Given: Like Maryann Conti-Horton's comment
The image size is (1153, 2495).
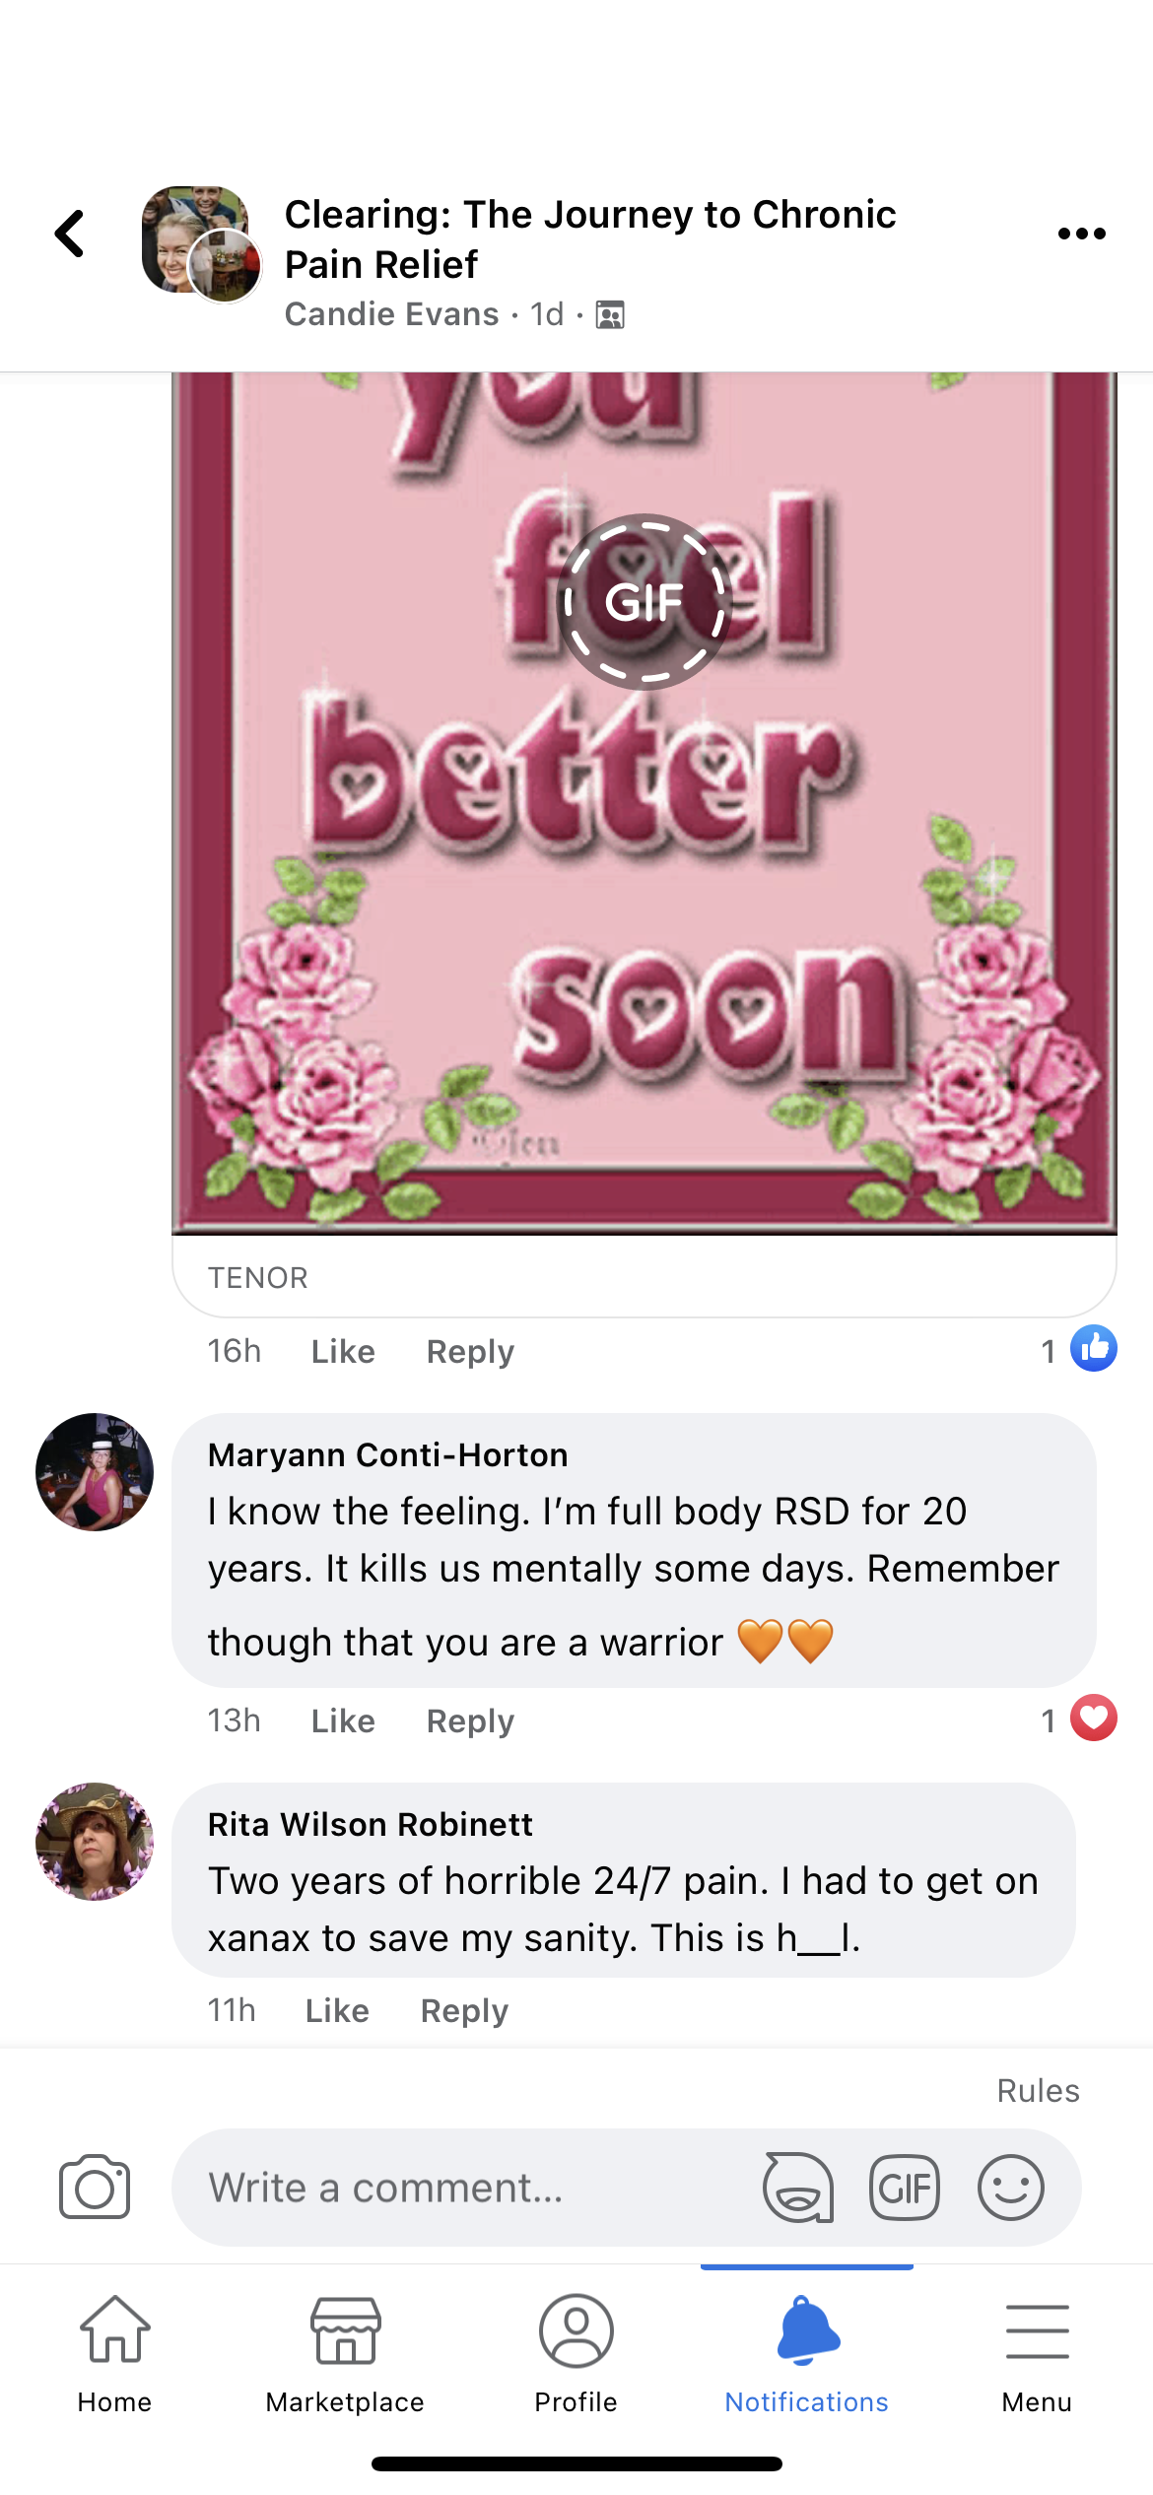Looking at the screenshot, I should pos(343,1720).
